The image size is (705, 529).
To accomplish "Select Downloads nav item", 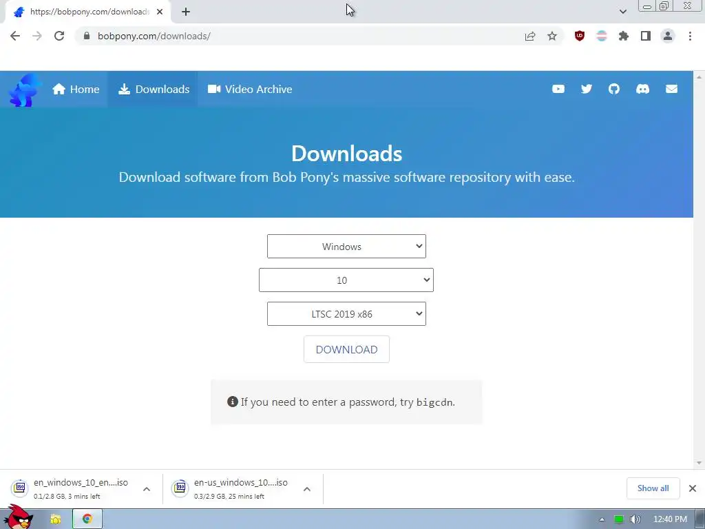I will coord(154,89).
